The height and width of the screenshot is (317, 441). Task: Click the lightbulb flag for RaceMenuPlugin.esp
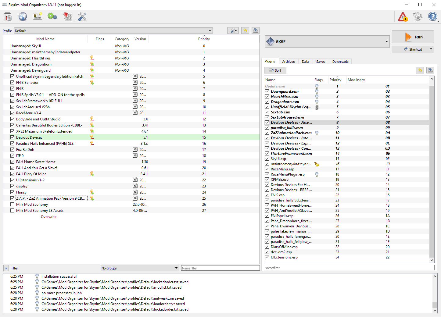317,174
